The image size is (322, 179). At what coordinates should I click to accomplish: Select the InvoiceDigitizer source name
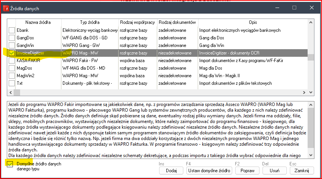pyautogui.click(x=30, y=53)
